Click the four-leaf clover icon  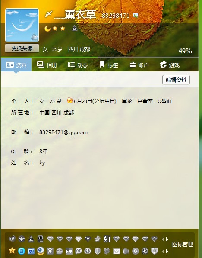[107, 251]
